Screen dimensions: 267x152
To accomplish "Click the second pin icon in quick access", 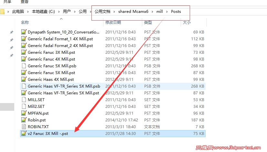I will tap(11, 40).
